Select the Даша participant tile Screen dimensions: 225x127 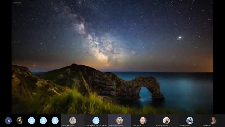[190, 121]
